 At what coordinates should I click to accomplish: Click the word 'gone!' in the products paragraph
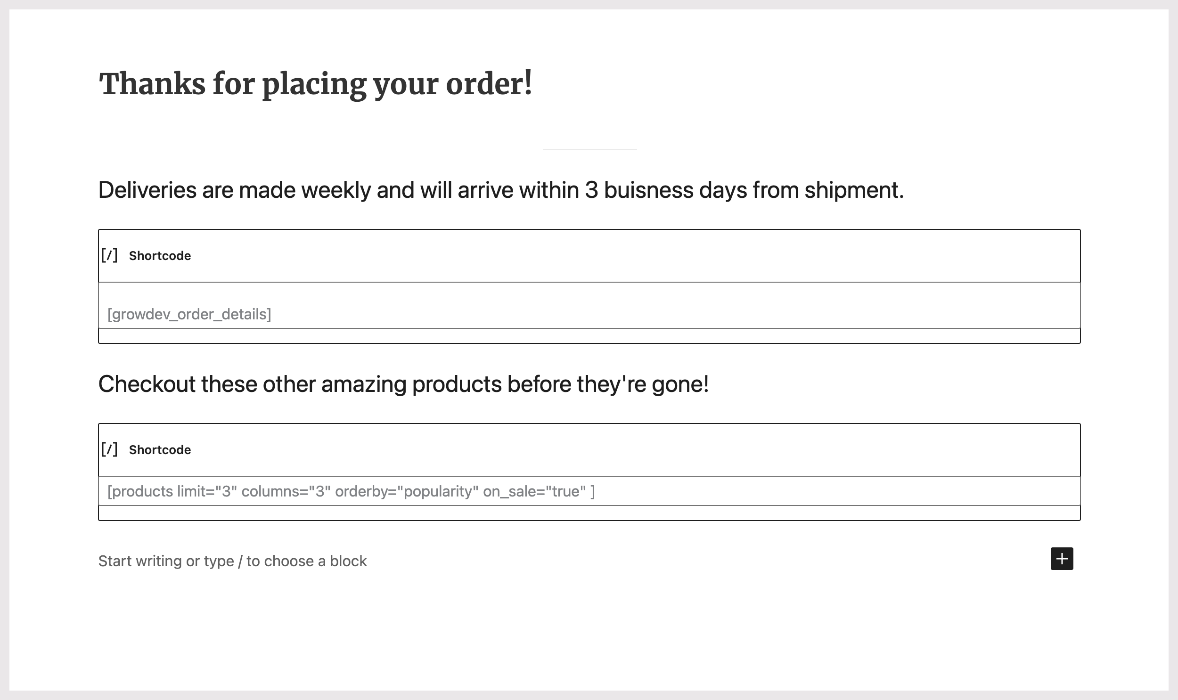click(680, 384)
